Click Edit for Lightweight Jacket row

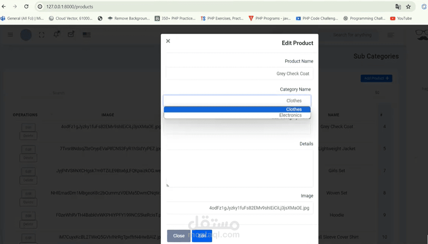click(x=28, y=149)
